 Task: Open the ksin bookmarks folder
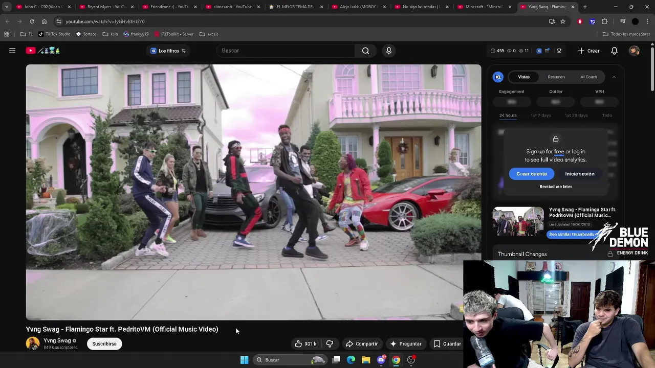110,34
